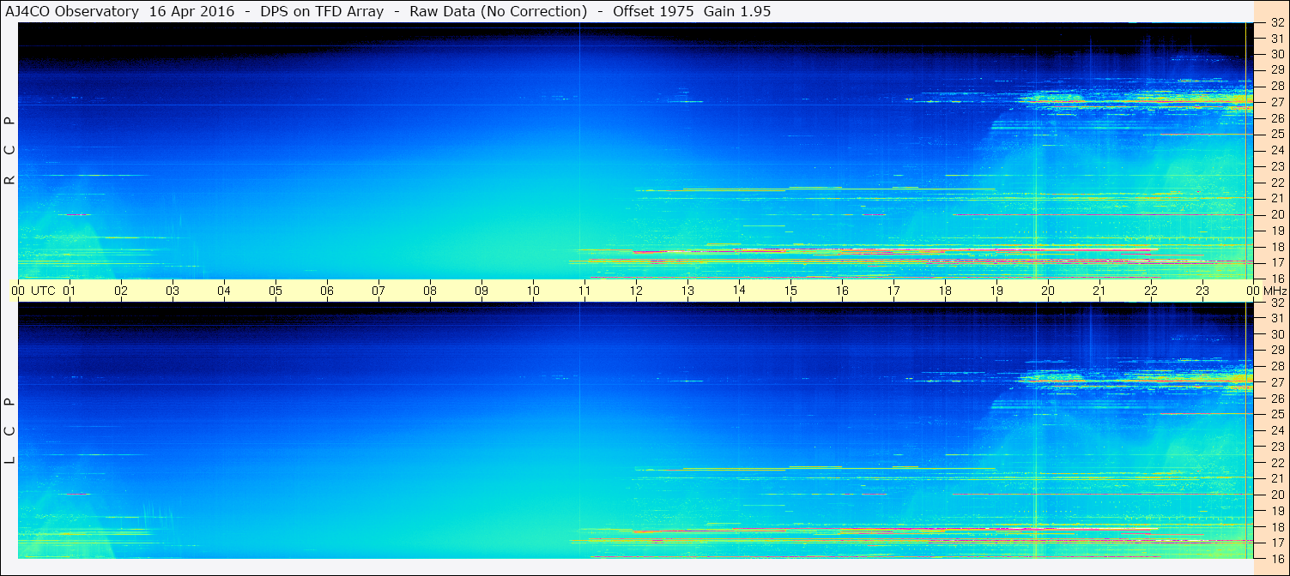Click LCP panel's 26 MHz scale label
Viewport: 1290px width, 576px height.
(1277, 399)
